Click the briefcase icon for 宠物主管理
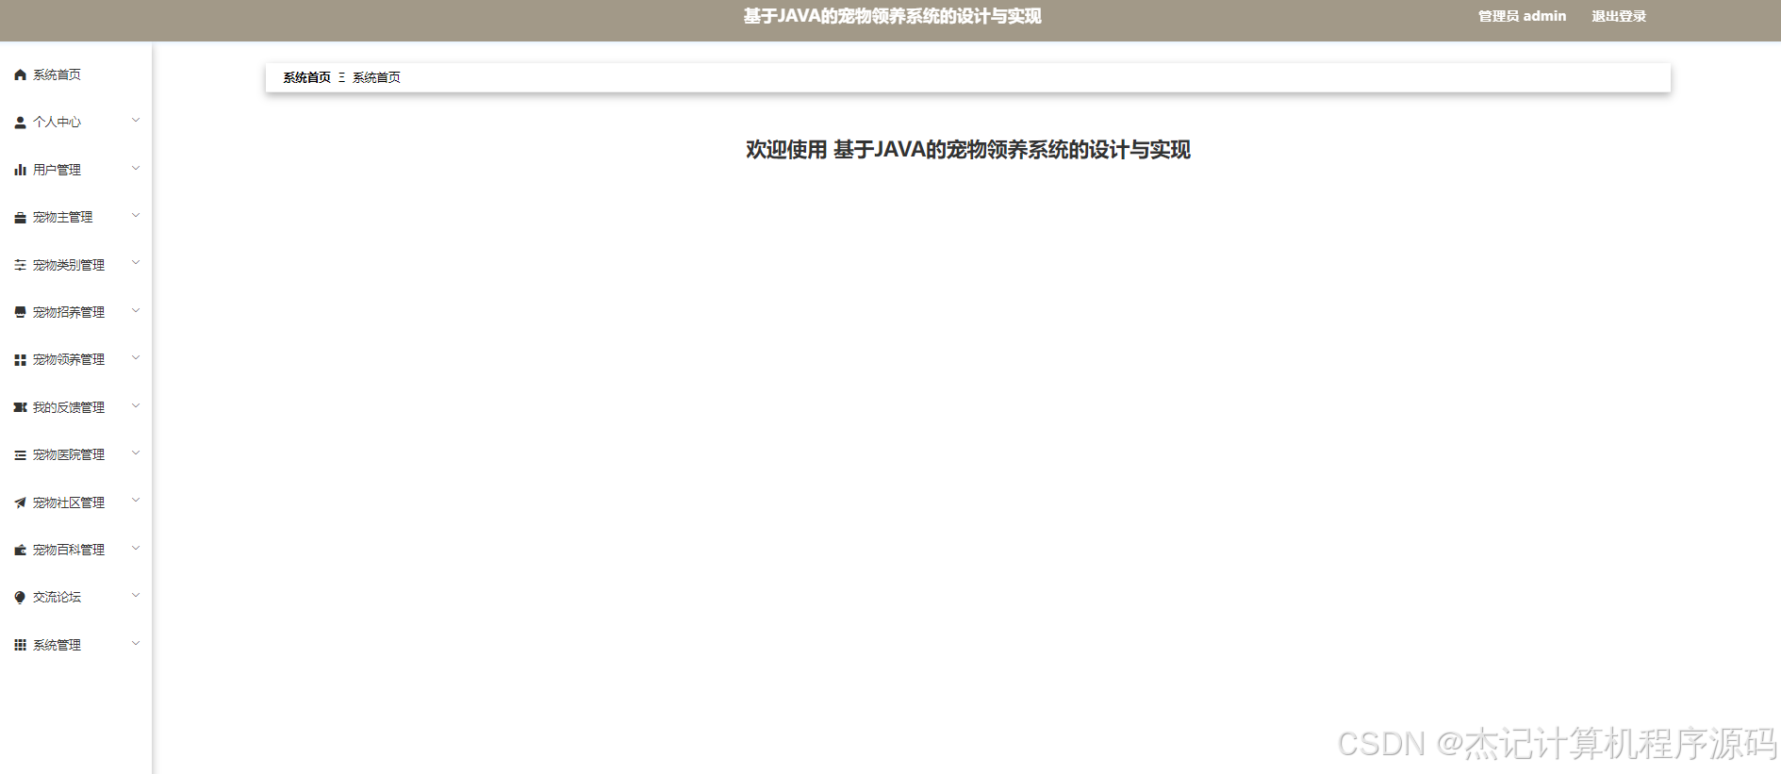Image resolution: width=1781 pixels, height=774 pixels. tap(20, 218)
